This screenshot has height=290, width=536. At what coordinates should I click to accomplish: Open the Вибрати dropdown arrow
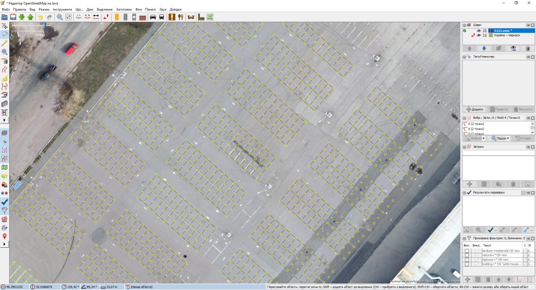click(x=484, y=139)
